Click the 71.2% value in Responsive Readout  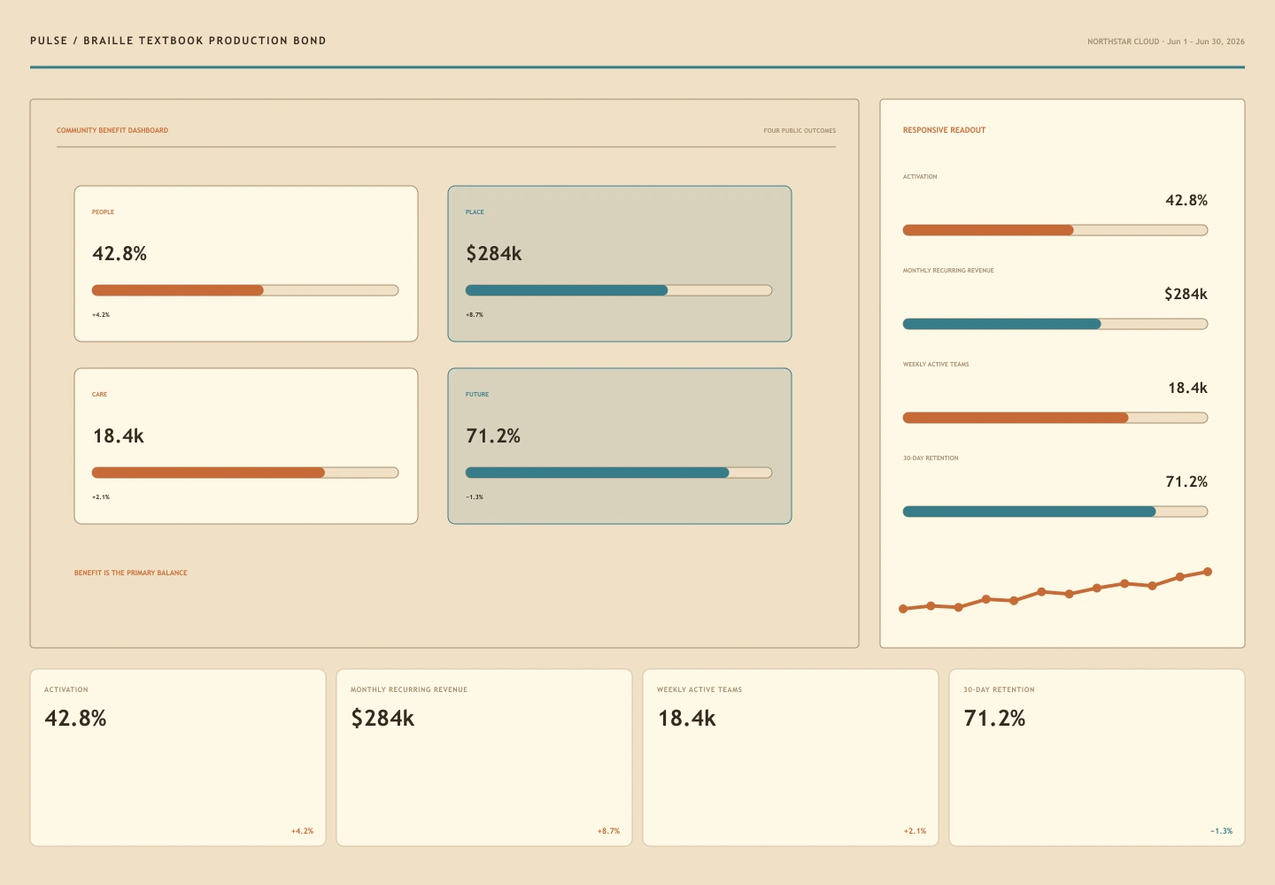(1186, 482)
